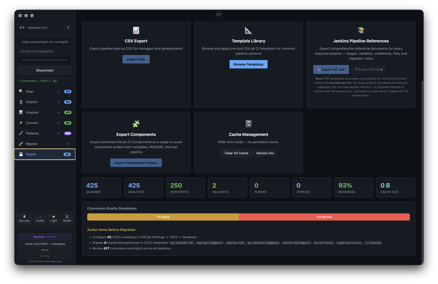Click the deploy-lib@main library tag
This screenshot has height=284, width=438.
pyautogui.click(x=210, y=243)
